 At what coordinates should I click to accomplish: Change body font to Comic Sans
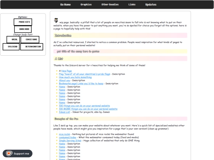[30, 40]
